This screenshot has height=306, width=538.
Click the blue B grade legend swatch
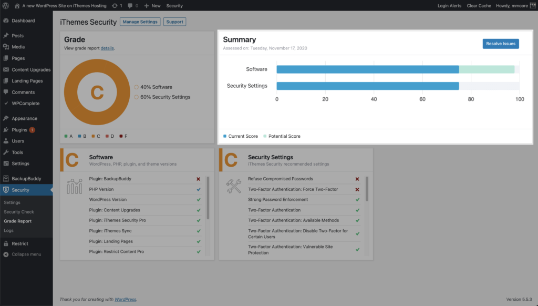[x=80, y=136]
